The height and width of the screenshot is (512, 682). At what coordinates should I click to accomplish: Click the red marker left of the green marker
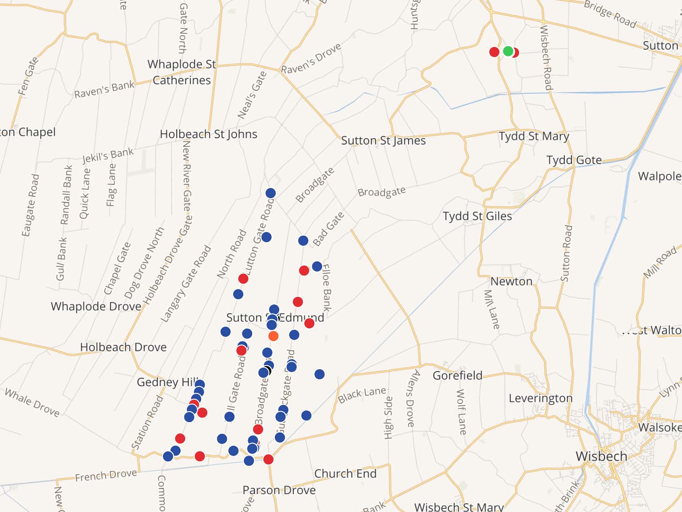tap(494, 52)
